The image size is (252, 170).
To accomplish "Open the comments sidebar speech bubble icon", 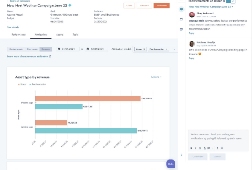I will pos(182,9).
